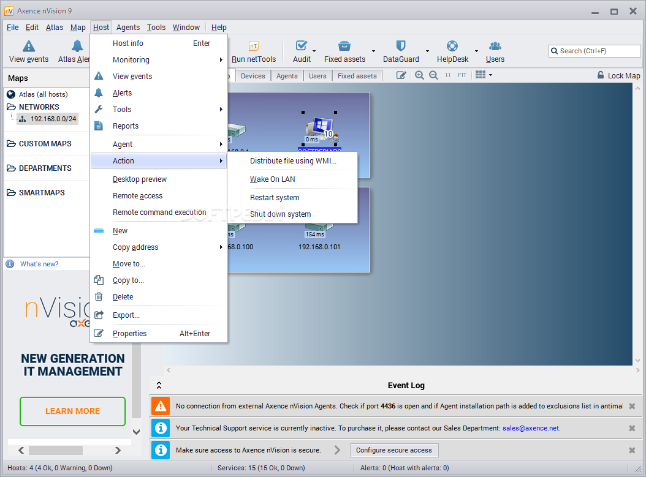Image resolution: width=646 pixels, height=477 pixels.
Task: Open HelpDesk dropdown arrow
Action: point(476,51)
